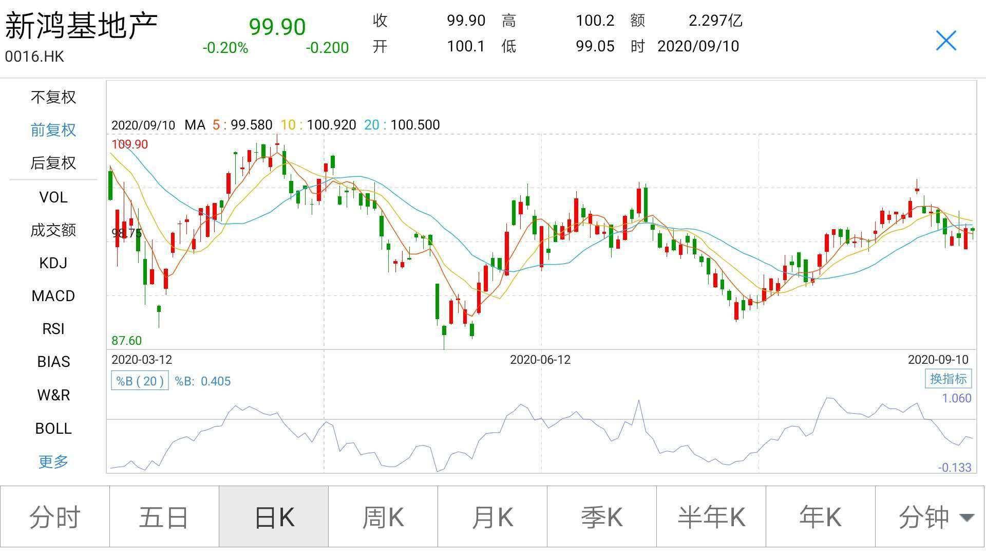Select the 半年K tab
The image size is (986, 555).
[711, 517]
